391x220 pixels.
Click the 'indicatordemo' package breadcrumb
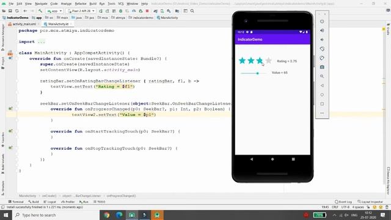[x=141, y=18]
